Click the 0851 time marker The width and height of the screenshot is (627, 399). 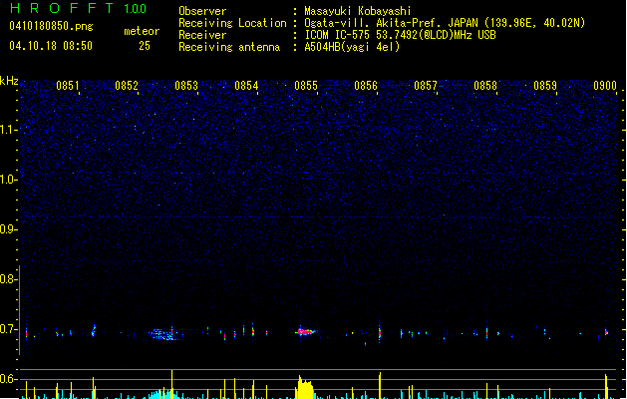coord(67,86)
